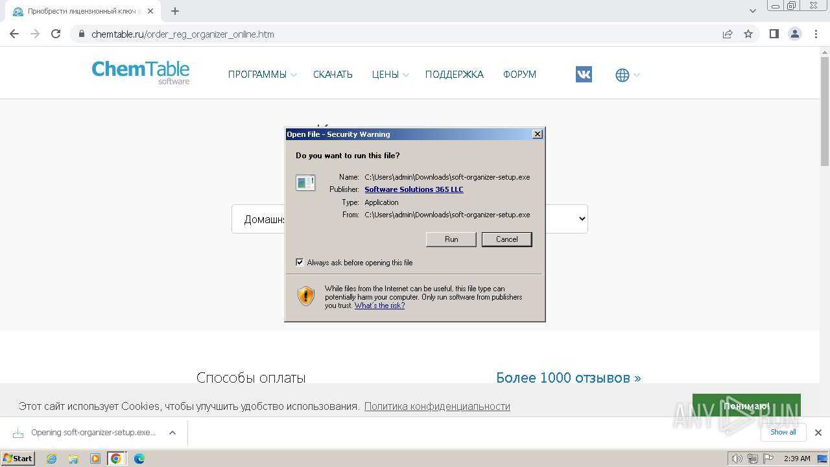This screenshot has height=467, width=830.
Task: Accept cookies with the Понимаю button
Action: coord(746,406)
